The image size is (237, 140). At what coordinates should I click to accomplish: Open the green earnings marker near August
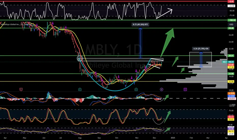[80, 89]
